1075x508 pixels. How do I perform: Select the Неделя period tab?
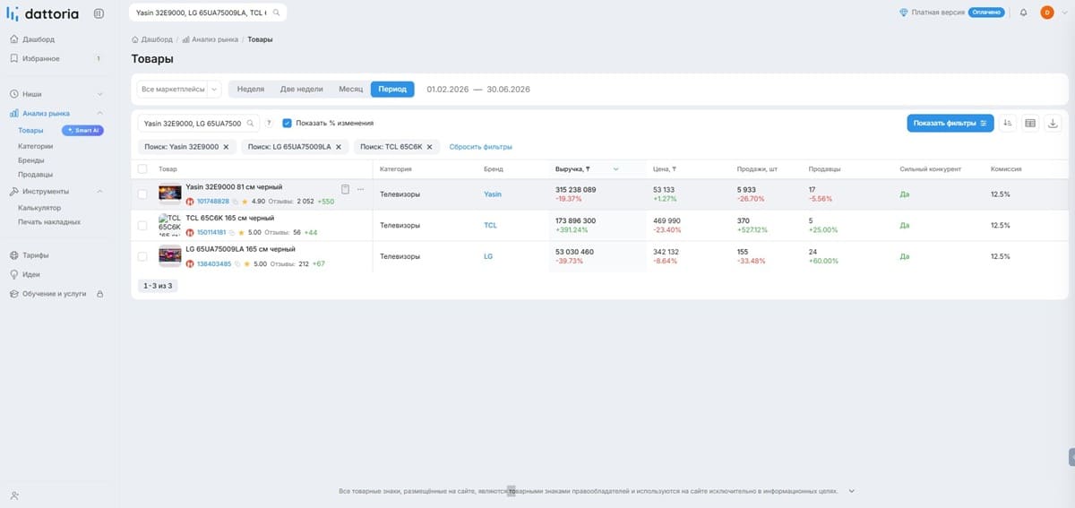click(x=251, y=89)
